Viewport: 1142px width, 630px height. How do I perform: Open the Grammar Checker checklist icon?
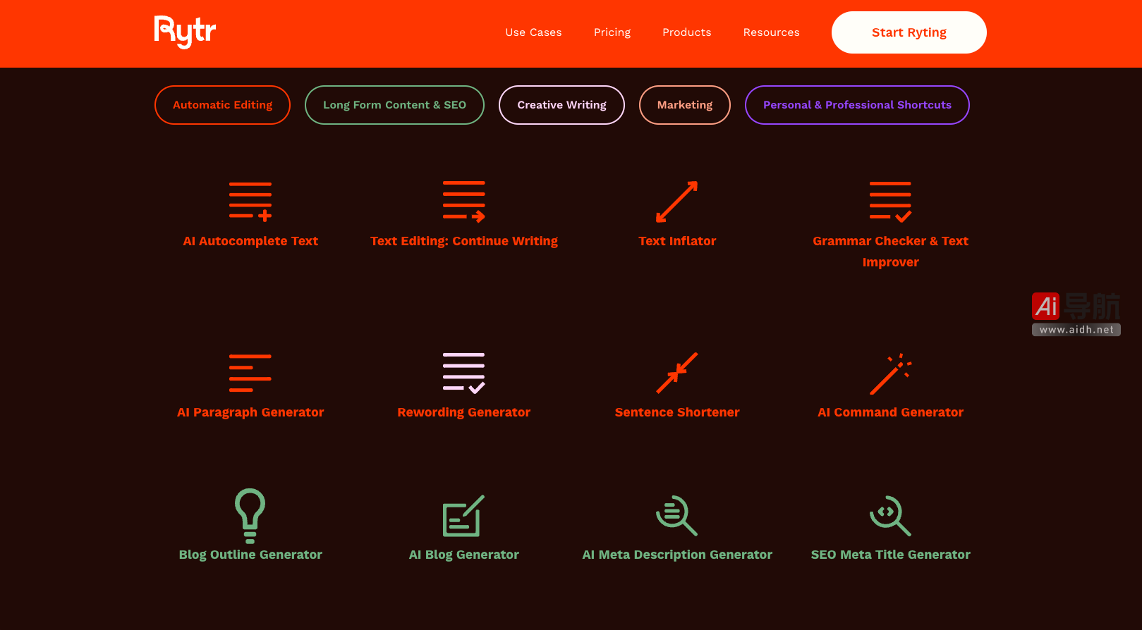click(x=890, y=202)
